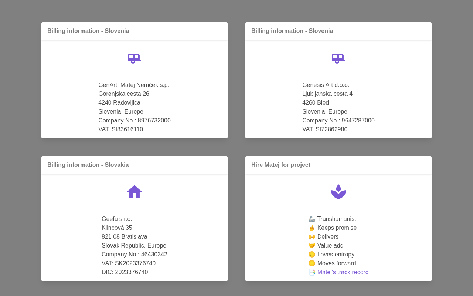Click the Billing information - Slovakia heading
This screenshot has width=473, height=296.
88,165
